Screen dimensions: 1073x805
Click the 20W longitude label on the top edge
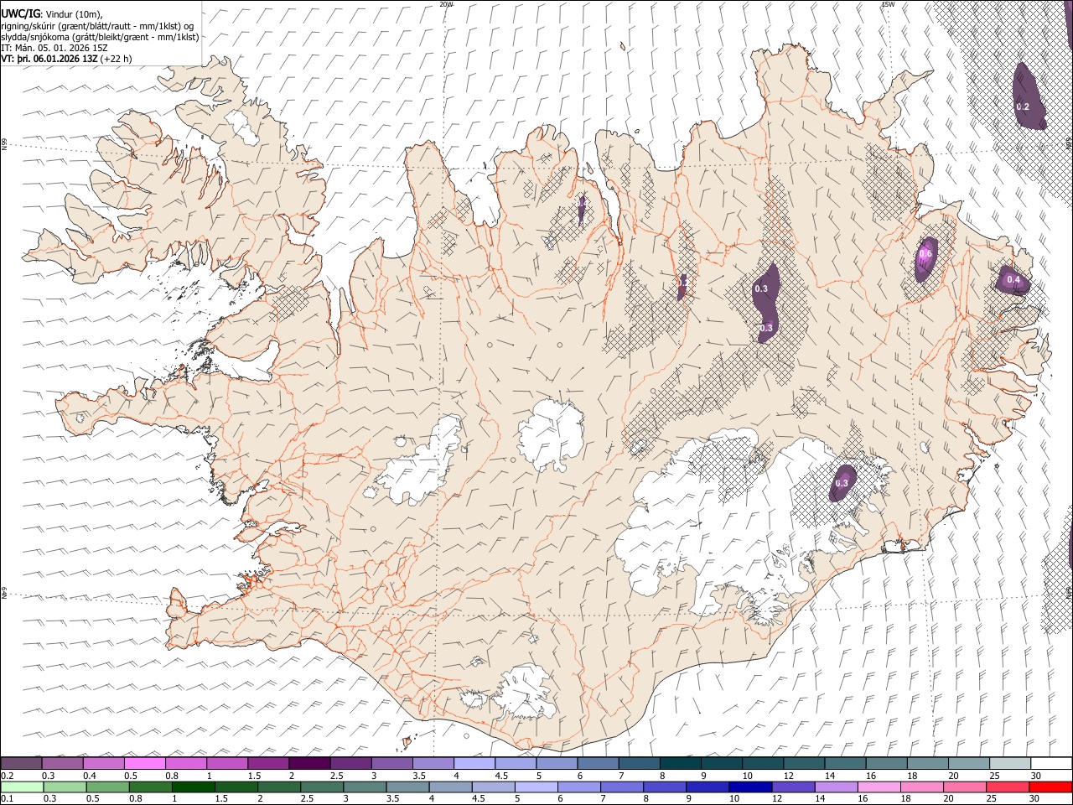tap(446, 4)
